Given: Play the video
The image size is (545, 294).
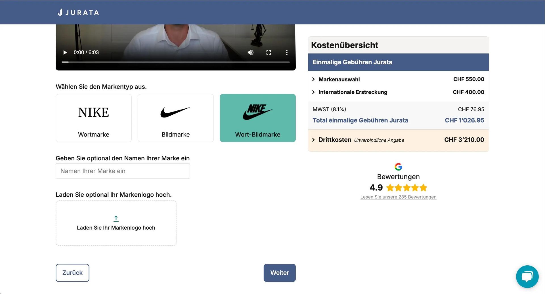Looking at the screenshot, I should (65, 52).
